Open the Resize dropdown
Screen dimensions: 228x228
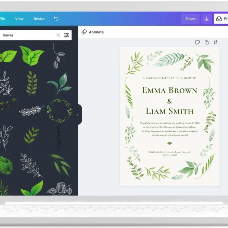[x=39, y=19]
